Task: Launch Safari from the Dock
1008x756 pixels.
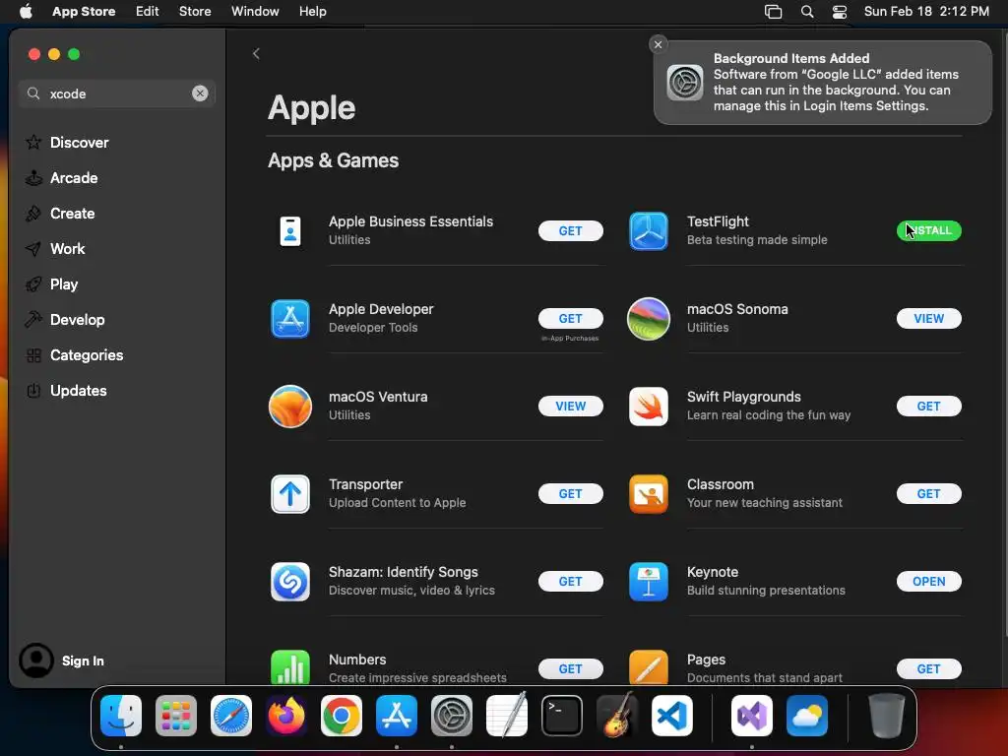Action: (231, 716)
